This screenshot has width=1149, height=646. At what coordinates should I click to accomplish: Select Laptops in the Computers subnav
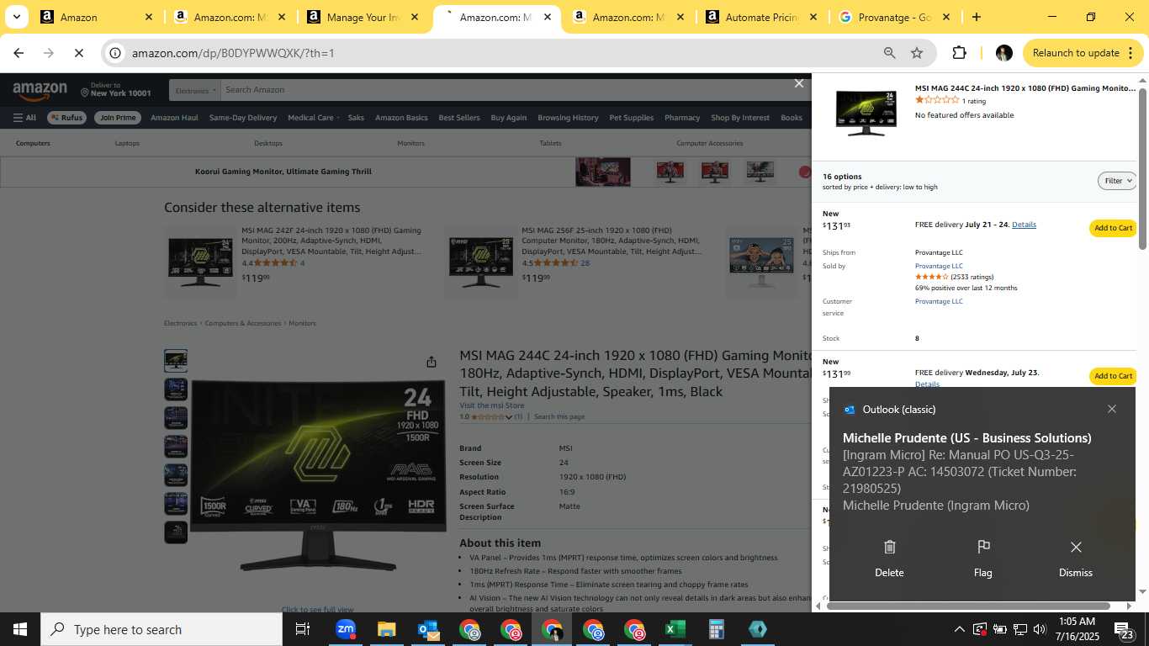click(127, 143)
